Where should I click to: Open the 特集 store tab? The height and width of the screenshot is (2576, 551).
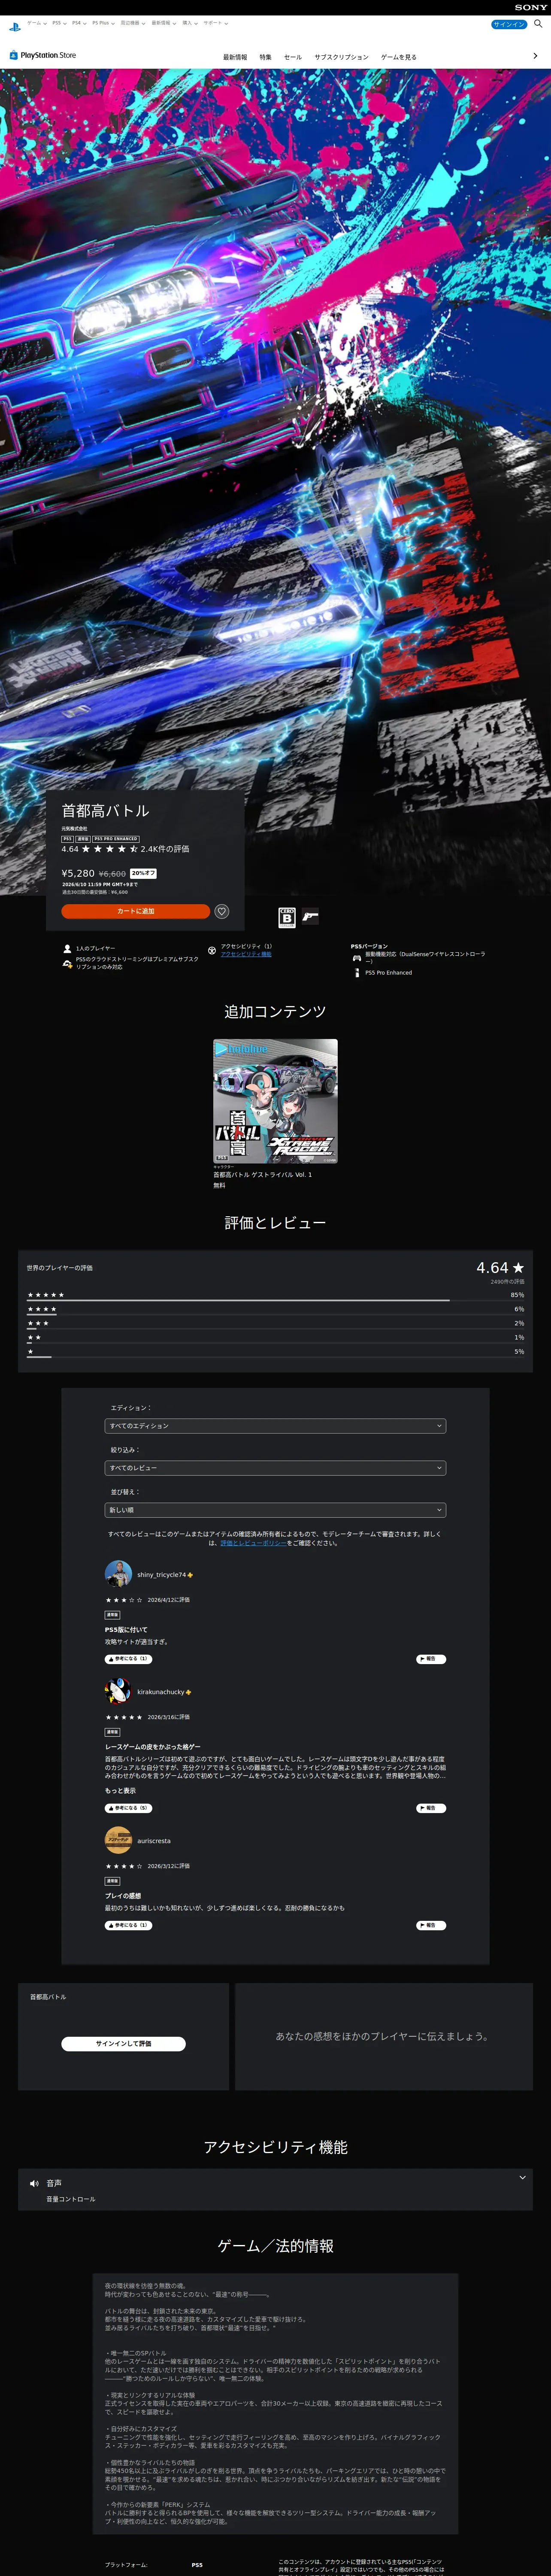[266, 57]
